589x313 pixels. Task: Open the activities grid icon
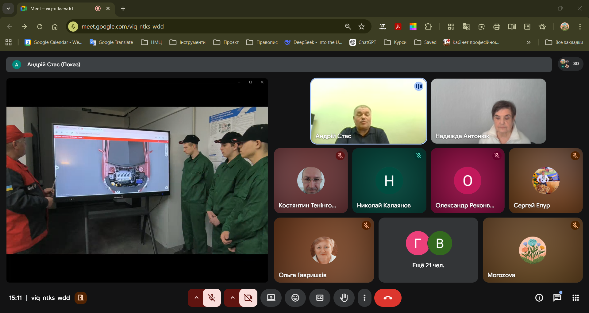(576, 298)
